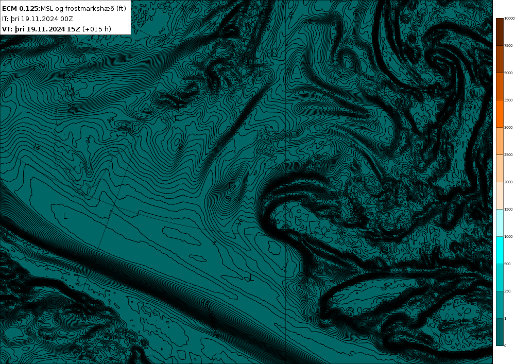
Task: Select the 1000 legend label
Action: (x=508, y=236)
